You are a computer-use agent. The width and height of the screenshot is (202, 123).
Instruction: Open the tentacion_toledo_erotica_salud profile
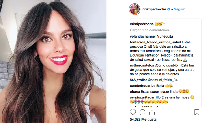pos(155,42)
